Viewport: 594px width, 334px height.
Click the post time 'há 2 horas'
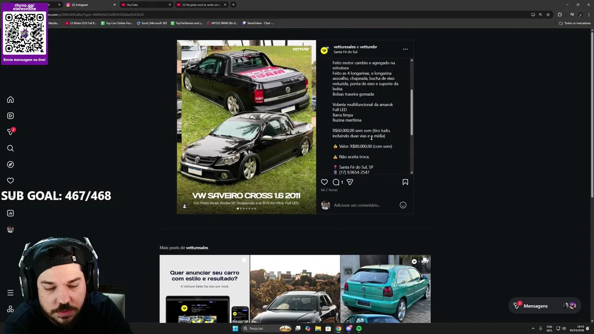tap(329, 190)
